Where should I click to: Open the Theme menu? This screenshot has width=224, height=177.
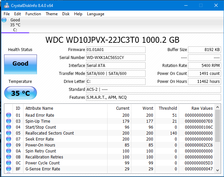[x=52, y=14]
